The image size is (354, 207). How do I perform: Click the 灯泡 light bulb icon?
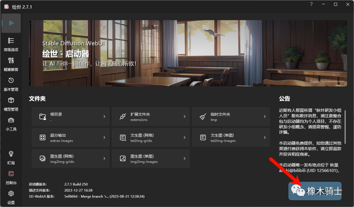click(11, 154)
